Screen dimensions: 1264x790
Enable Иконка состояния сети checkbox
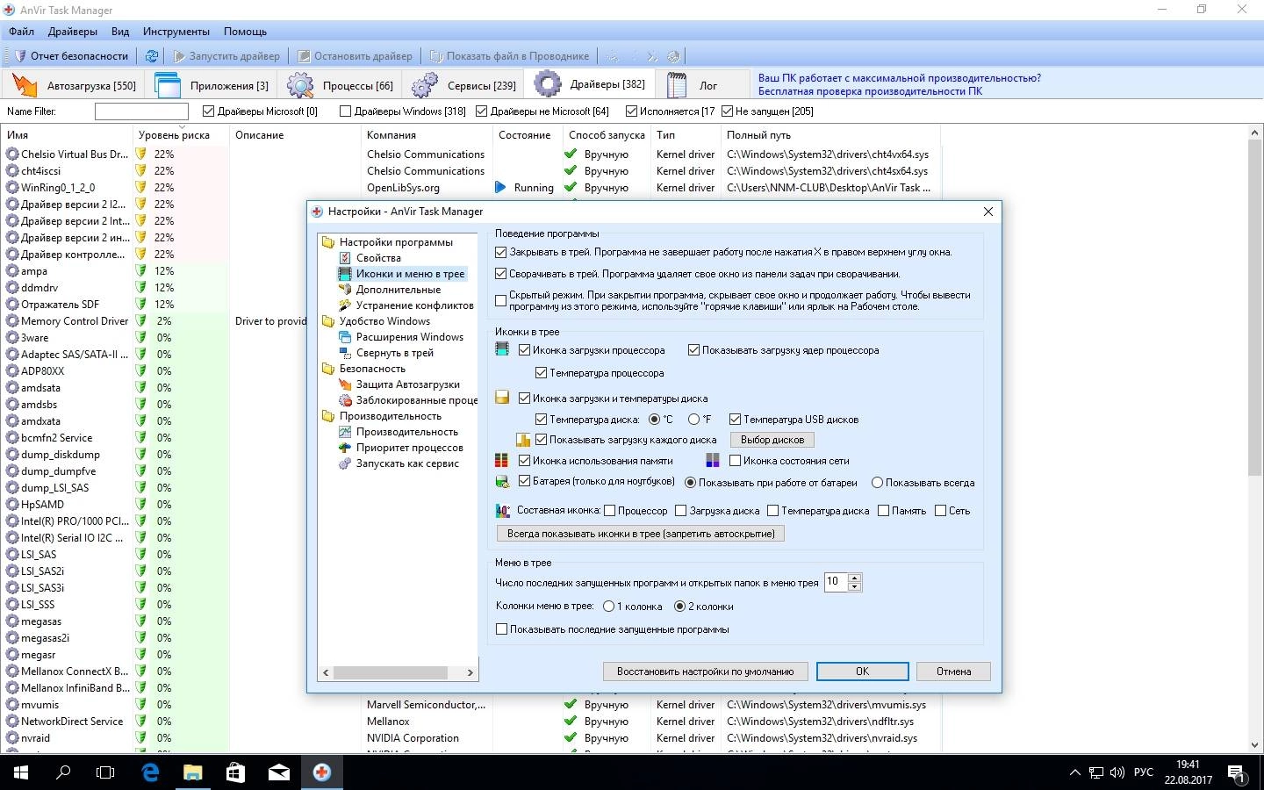click(736, 460)
